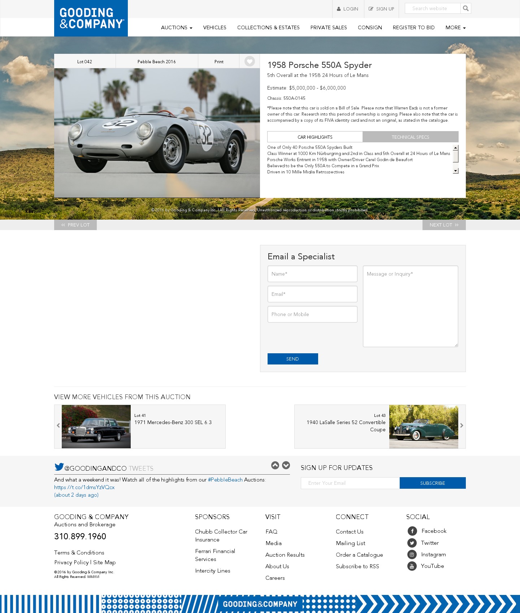The width and height of the screenshot is (520, 613).
Task: Open the Media link in footer
Action: pos(273,543)
